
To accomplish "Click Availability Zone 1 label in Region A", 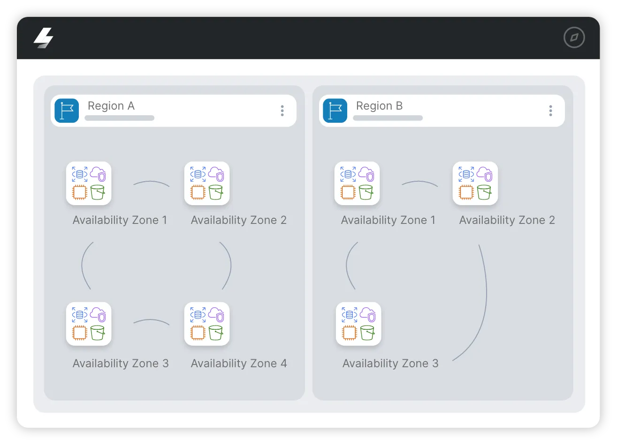I will (x=120, y=220).
